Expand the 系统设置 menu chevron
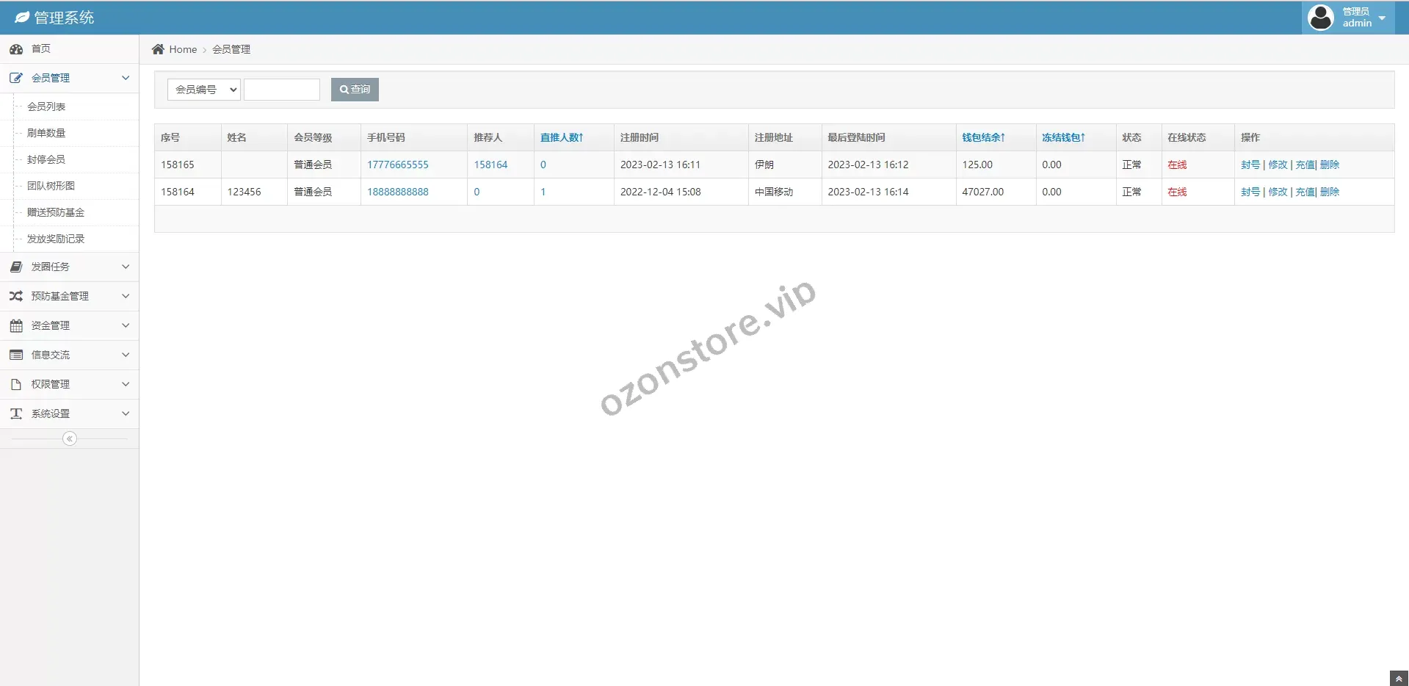The height and width of the screenshot is (686, 1409). [x=126, y=414]
